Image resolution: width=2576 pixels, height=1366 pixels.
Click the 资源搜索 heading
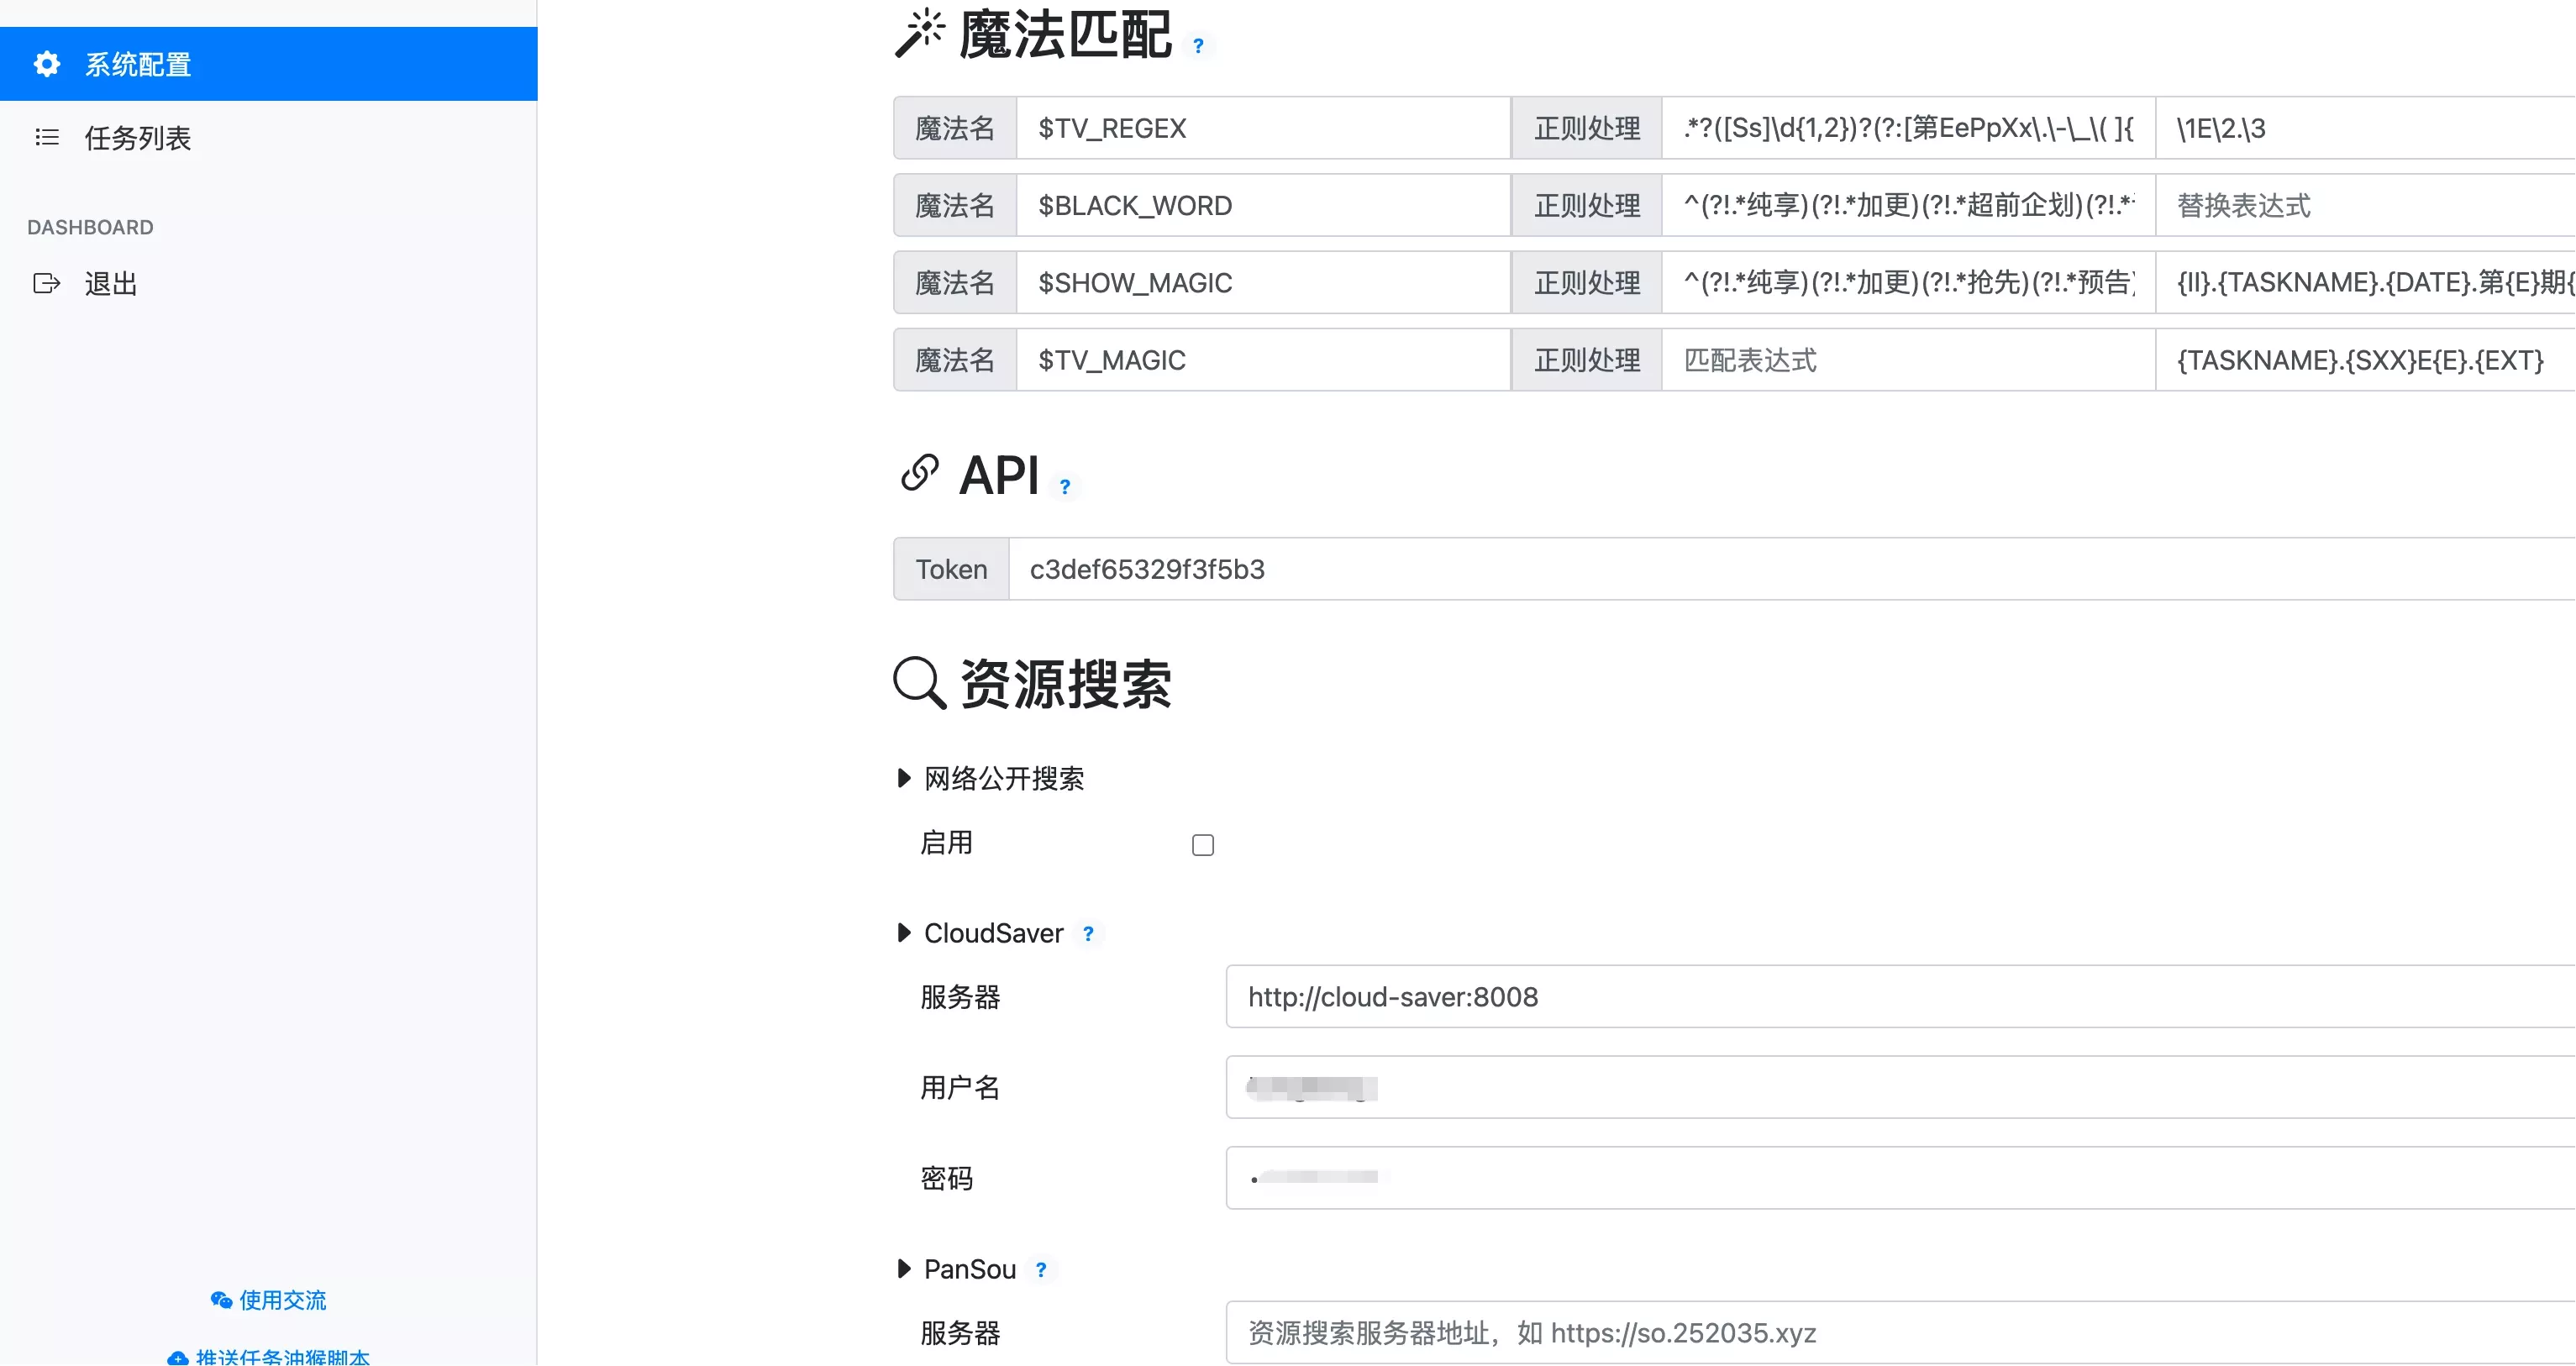coord(1066,684)
